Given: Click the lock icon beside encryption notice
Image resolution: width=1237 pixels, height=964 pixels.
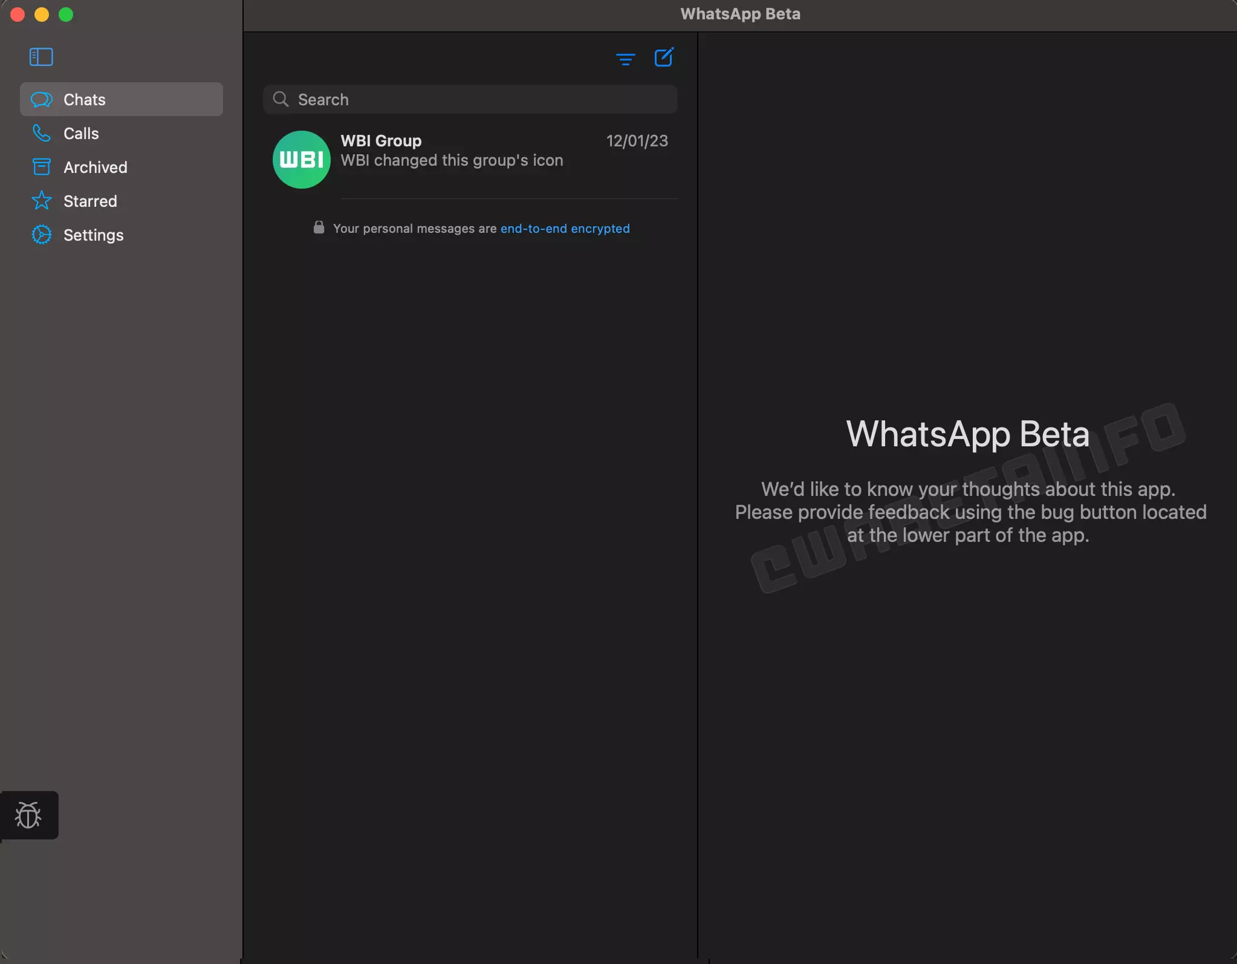Looking at the screenshot, I should [x=319, y=227].
